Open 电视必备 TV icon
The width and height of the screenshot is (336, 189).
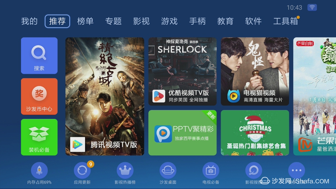[x=211, y=170]
